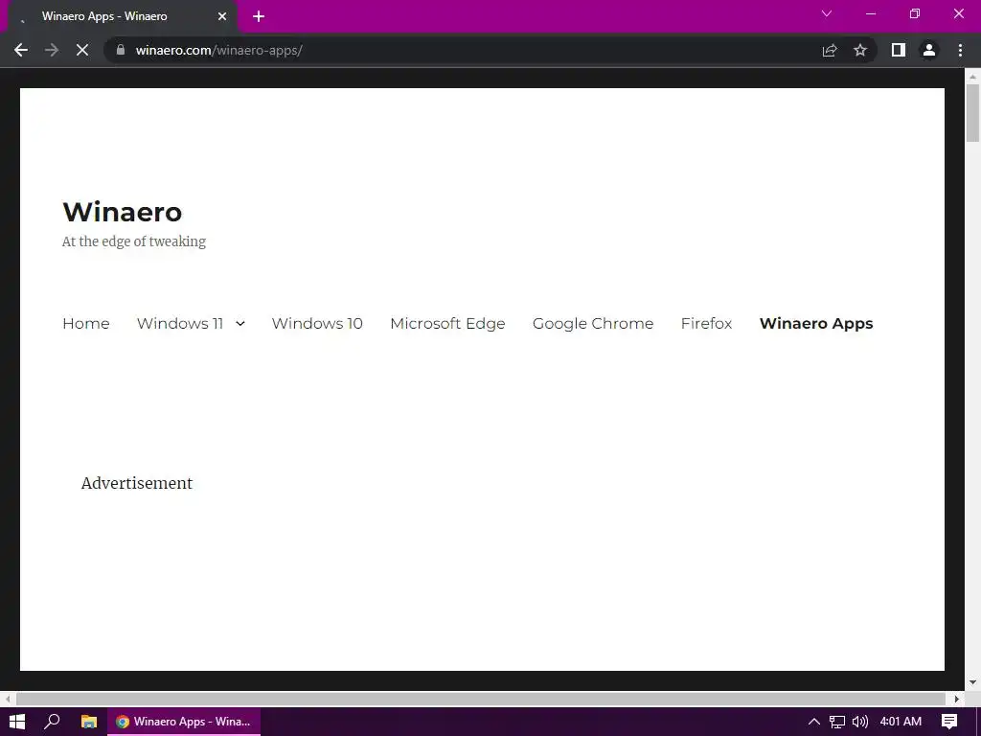
Task: Restore down the Chrome window
Action: [x=915, y=13]
